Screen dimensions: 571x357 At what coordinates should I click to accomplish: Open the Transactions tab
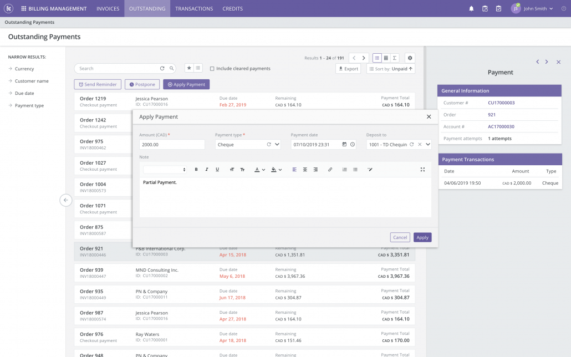click(x=194, y=8)
